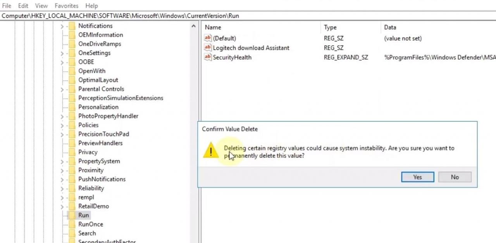Click the OptimalLayout folder icon
The height and width of the screenshot is (243, 496).
pos(72,80)
